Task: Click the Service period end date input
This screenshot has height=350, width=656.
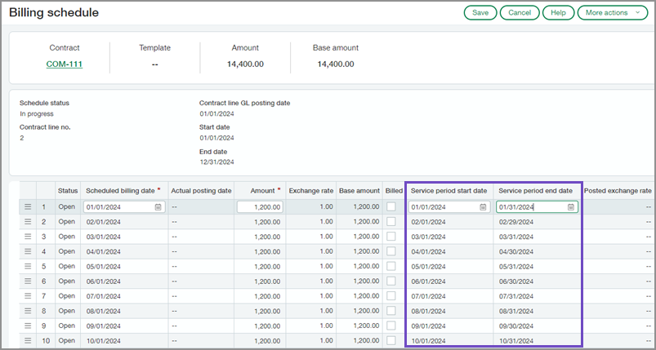Action: click(x=531, y=207)
